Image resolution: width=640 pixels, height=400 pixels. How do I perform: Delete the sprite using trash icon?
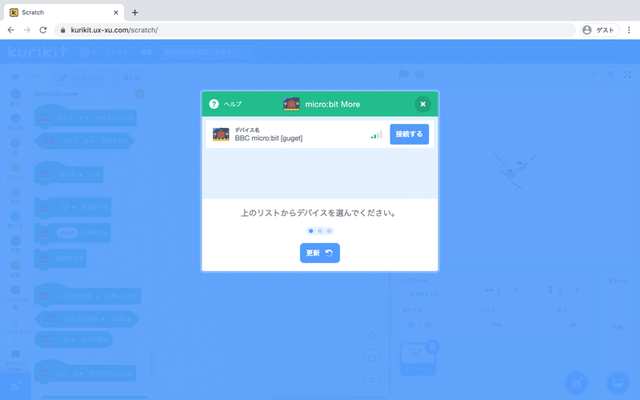point(432,347)
